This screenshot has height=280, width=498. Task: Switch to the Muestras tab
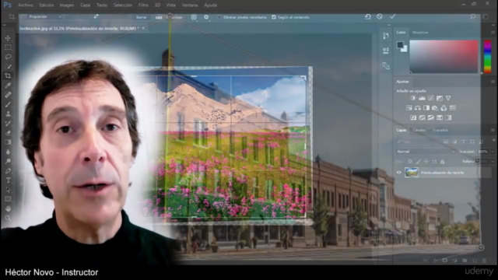(420, 33)
